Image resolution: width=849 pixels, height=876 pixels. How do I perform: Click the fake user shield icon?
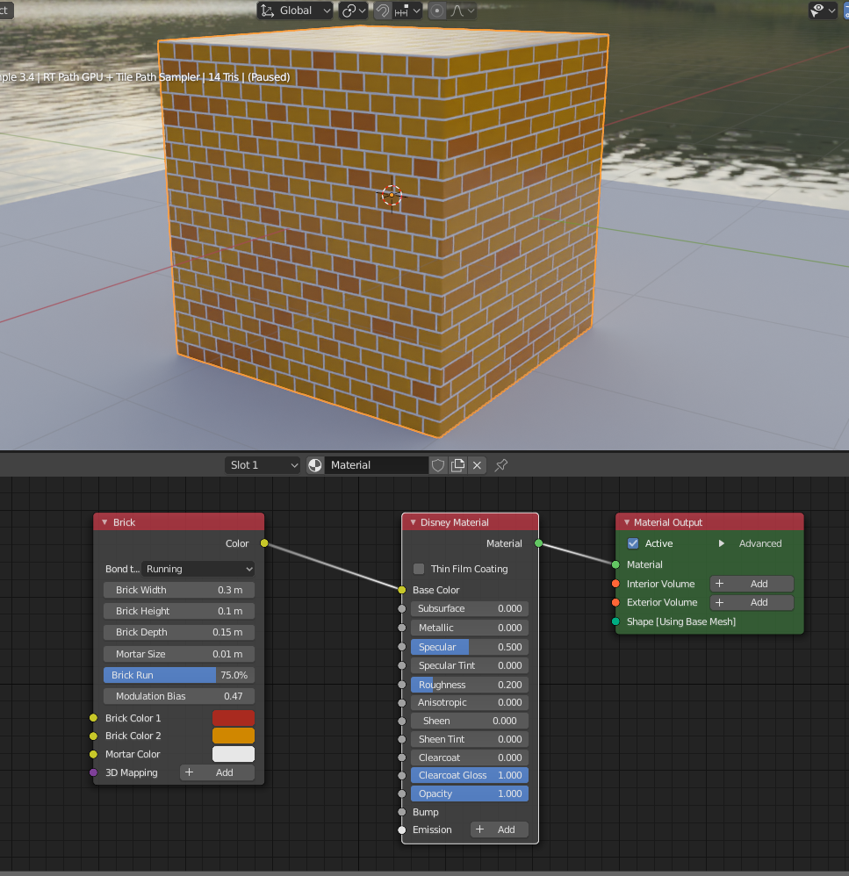coord(438,465)
